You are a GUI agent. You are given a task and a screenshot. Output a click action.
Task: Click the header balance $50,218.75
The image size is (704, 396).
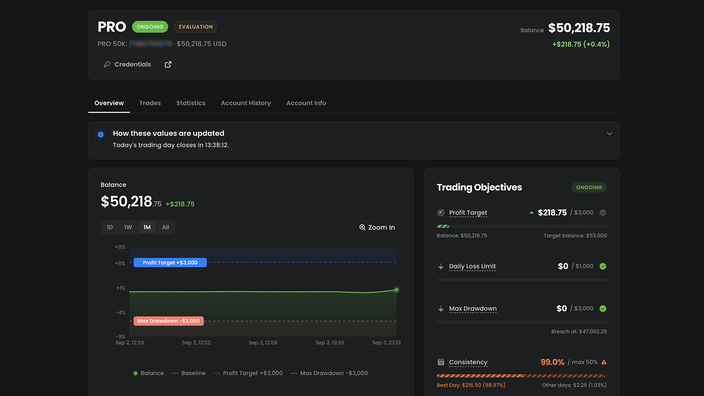(x=579, y=28)
